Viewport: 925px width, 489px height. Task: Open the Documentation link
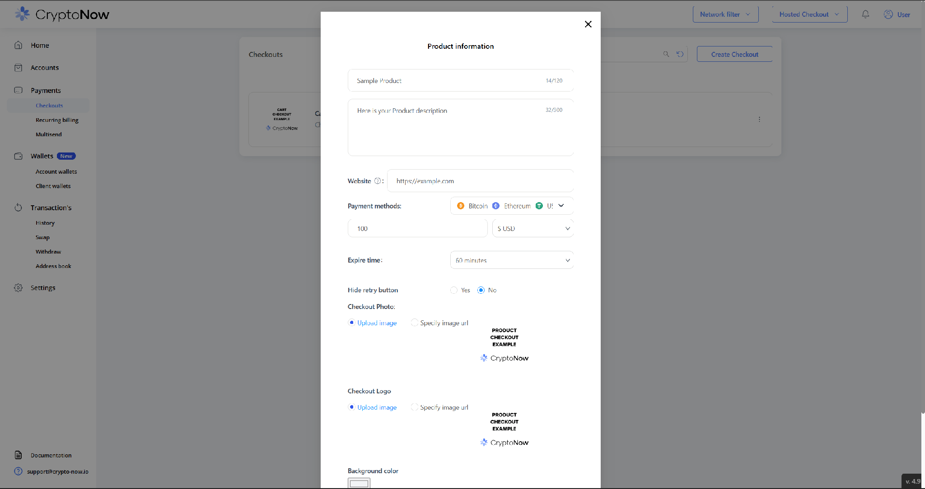point(51,455)
